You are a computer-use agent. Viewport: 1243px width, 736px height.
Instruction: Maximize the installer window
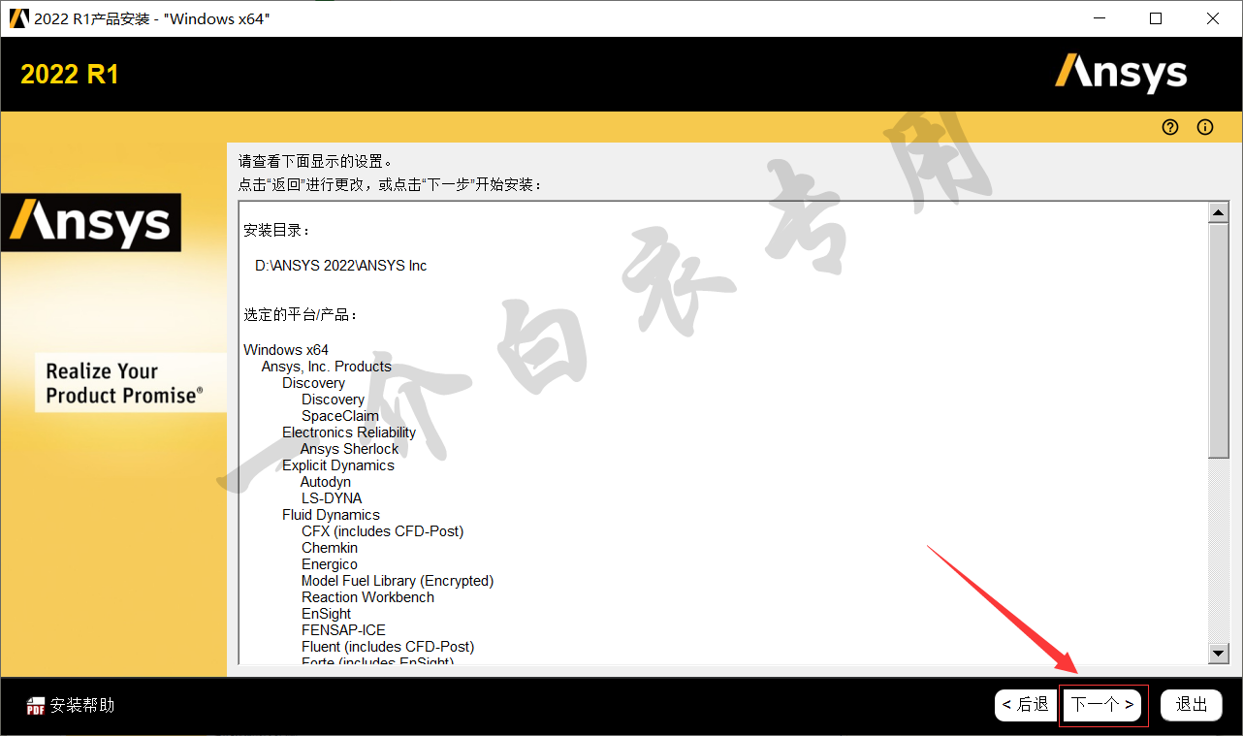(x=1156, y=18)
